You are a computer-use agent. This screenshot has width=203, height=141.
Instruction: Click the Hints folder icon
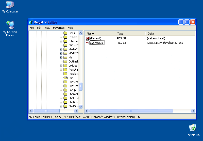pos(65,33)
